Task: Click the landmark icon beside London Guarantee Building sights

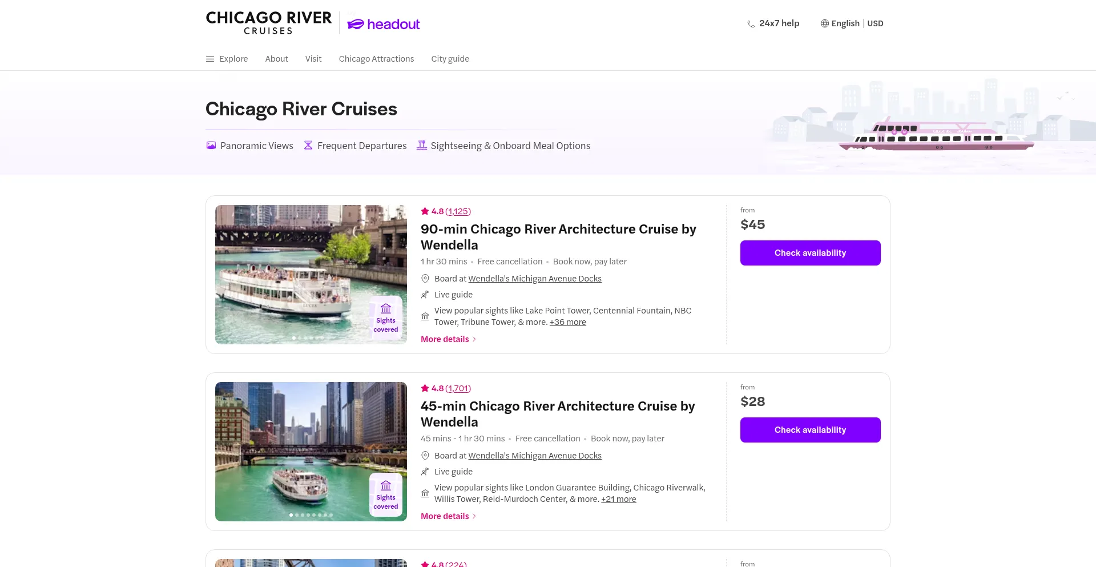Action: coord(425,493)
